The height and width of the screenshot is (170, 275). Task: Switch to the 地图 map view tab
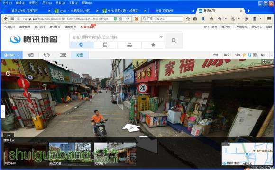click(x=30, y=55)
